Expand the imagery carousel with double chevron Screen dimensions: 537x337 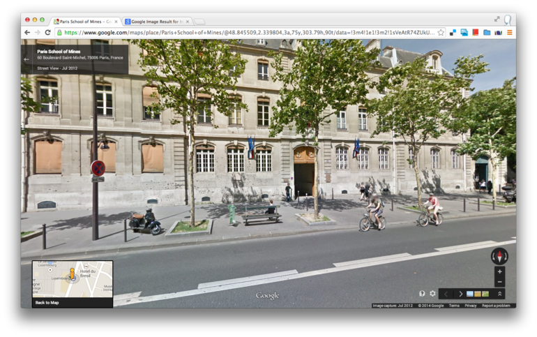pyautogui.click(x=499, y=294)
